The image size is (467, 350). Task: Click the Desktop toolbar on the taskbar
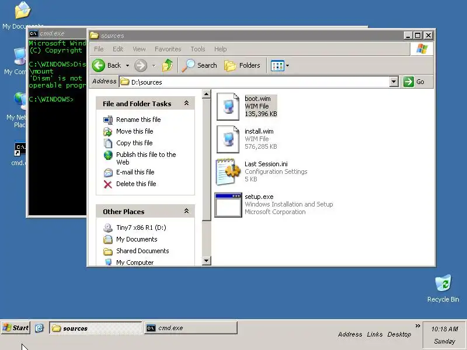point(399,334)
